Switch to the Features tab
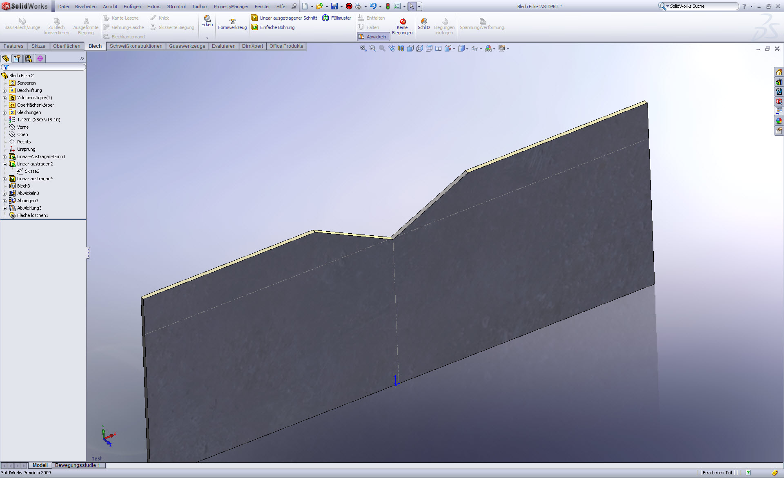 coord(13,46)
